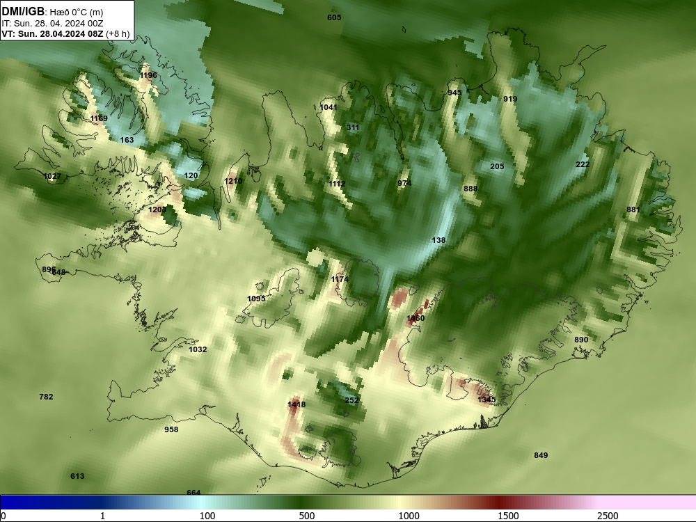Viewport: 696px width, 522px height.
Task: Click the 1169 value on the map
Action: pyautogui.click(x=99, y=118)
